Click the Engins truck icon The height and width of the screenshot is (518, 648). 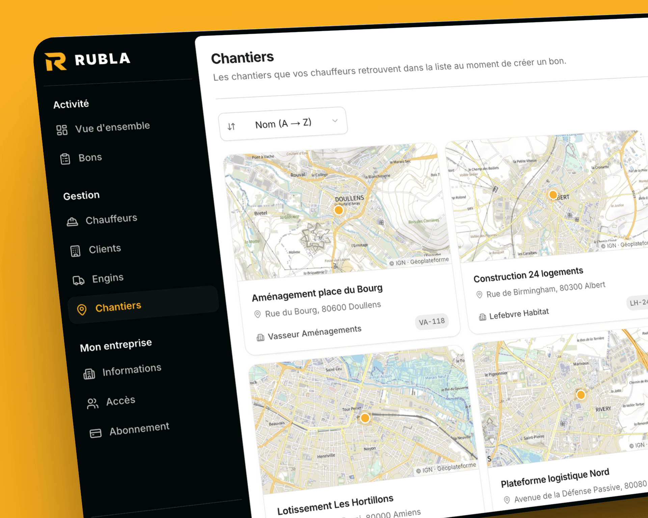(x=79, y=280)
